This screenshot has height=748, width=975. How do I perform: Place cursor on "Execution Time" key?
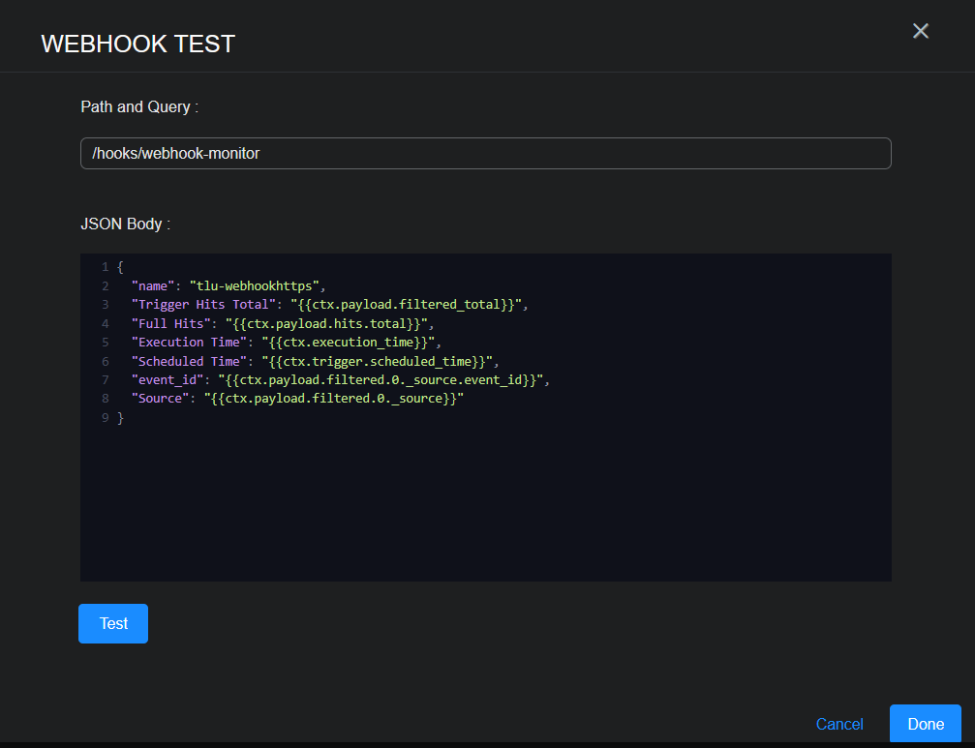[189, 343]
